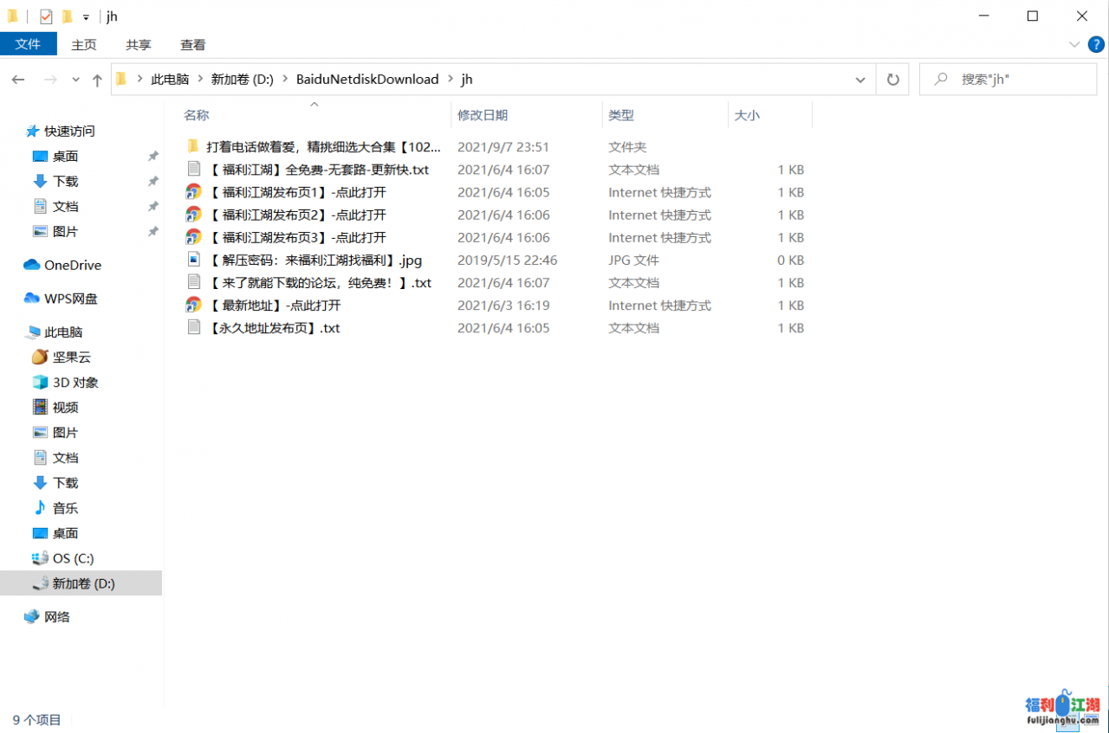This screenshot has width=1109, height=733.
Task: Open OneDrive in the navigation pane
Action: [x=73, y=265]
